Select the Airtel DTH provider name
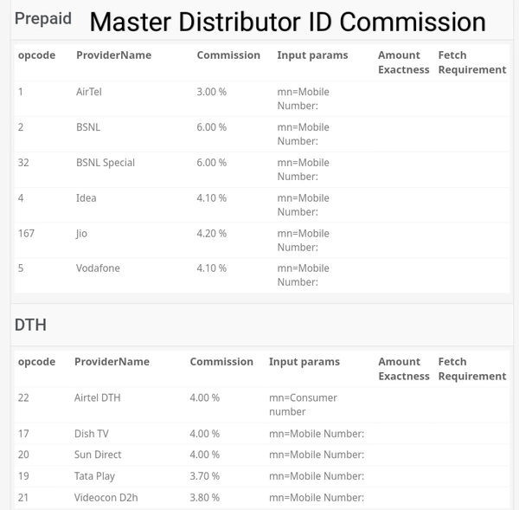Image resolution: width=519 pixels, height=510 pixels. 97,398
